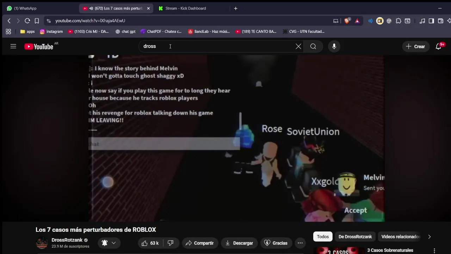Click the Crear button
Viewport: 451px width, 254px height.
coord(416,46)
